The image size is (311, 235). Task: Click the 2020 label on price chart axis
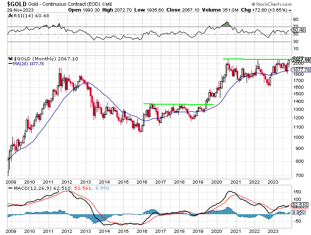pos(217,182)
